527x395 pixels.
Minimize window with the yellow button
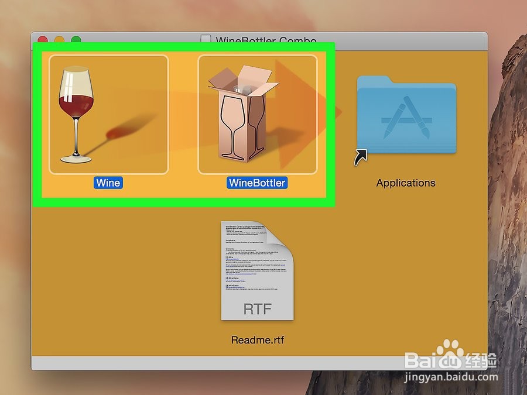tap(60, 39)
